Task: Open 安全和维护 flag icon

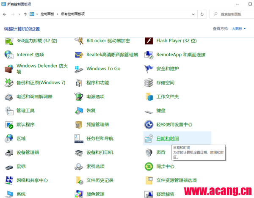Action: (149, 69)
